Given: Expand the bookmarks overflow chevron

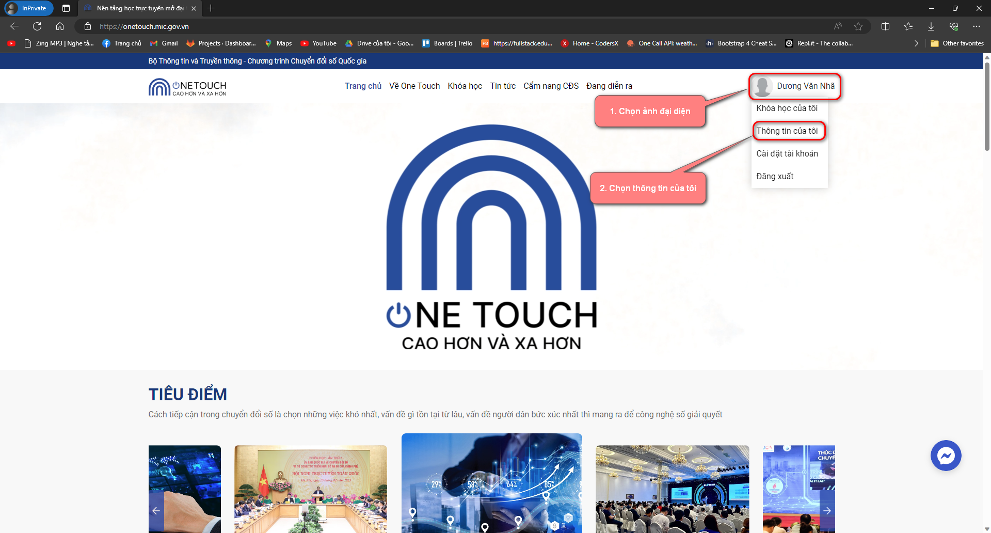Looking at the screenshot, I should 916,43.
